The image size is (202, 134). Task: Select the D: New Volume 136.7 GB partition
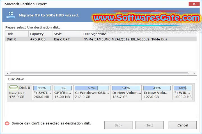tap(126, 92)
